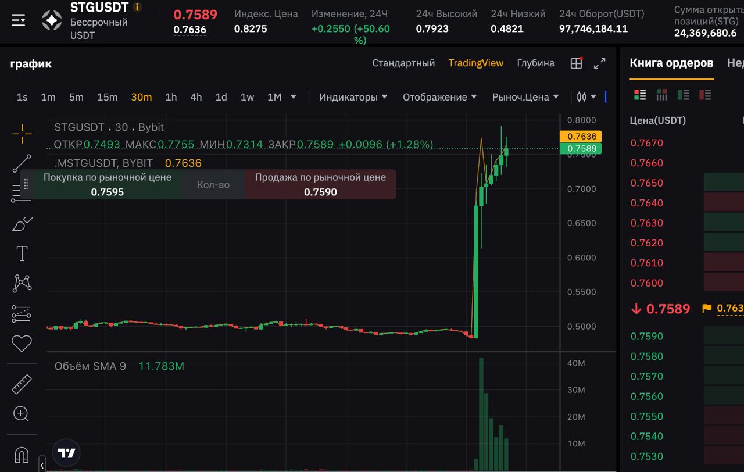Viewport: 744px width, 472px height.
Task: Click Продажа по рыночной цене sell button
Action: (x=320, y=184)
